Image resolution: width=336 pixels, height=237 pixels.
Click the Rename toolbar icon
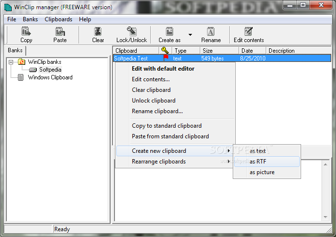(x=210, y=31)
